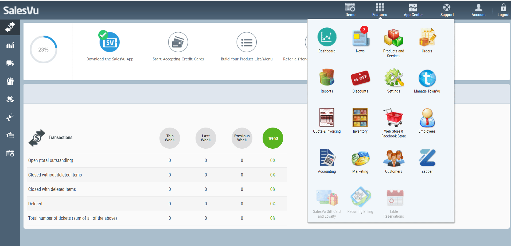Open the Support menu
This screenshot has width=511, height=246.
[x=447, y=10]
